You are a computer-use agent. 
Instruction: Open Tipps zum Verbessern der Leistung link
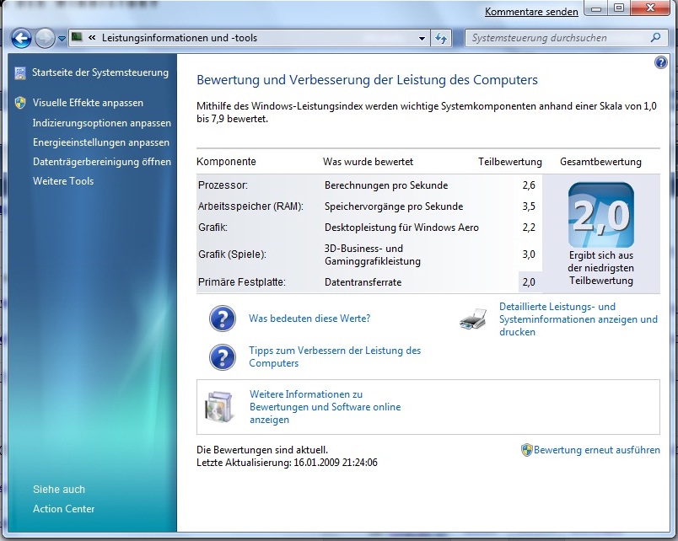click(335, 357)
